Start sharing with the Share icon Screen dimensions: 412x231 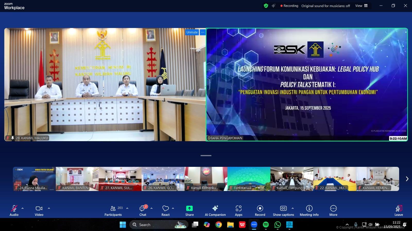(189, 208)
